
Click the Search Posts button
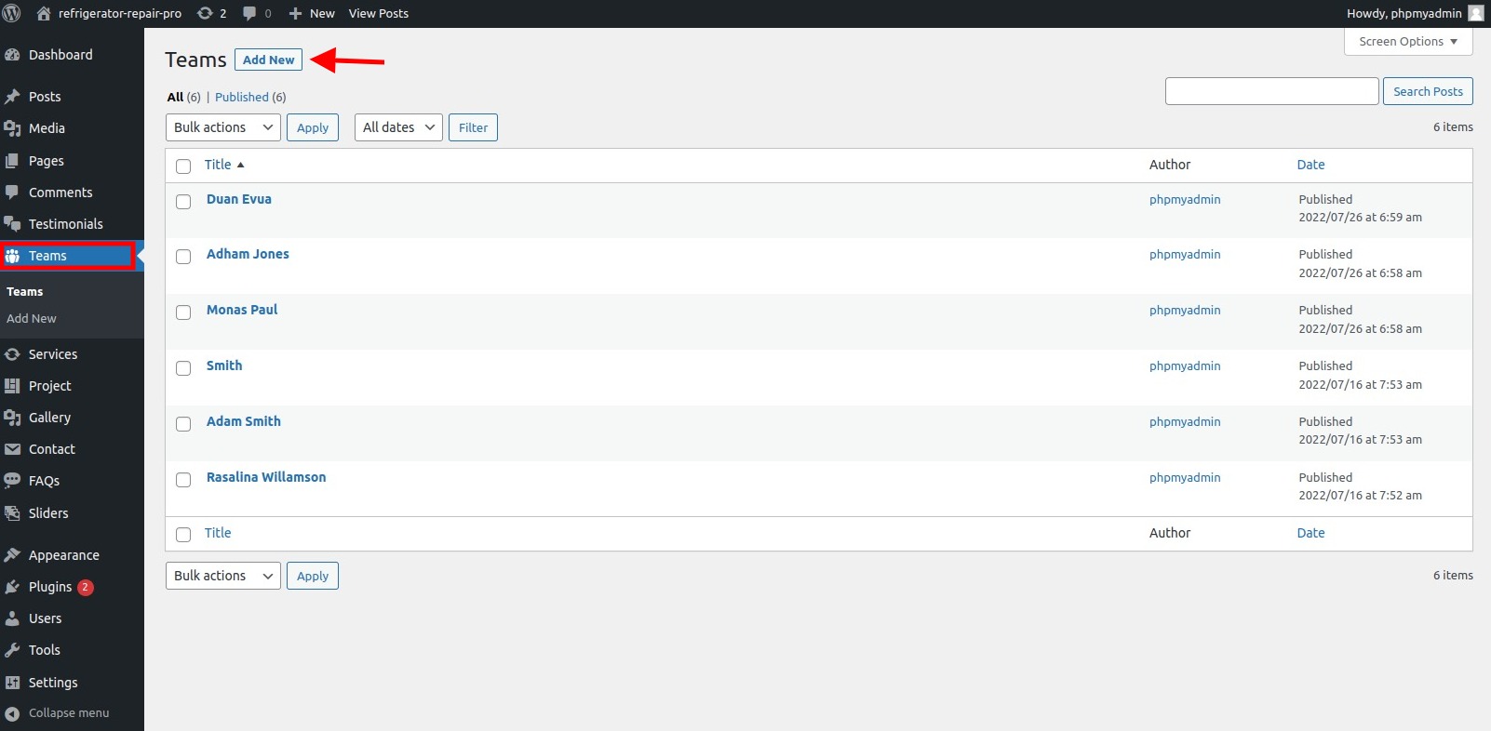click(1428, 91)
